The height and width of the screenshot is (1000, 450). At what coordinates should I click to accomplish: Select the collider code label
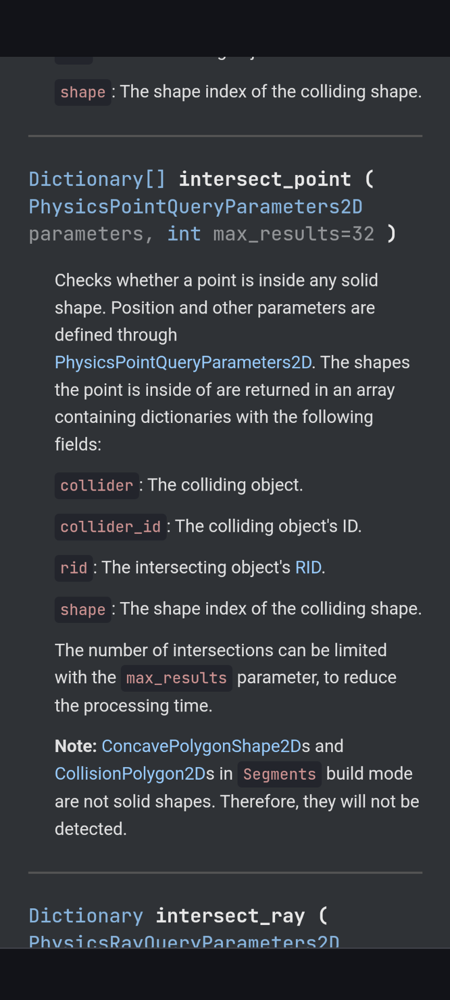pyautogui.click(x=97, y=485)
